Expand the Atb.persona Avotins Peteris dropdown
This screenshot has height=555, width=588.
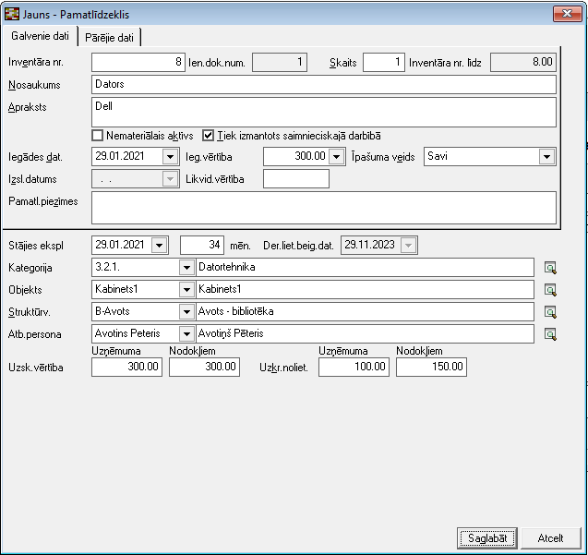click(x=186, y=334)
